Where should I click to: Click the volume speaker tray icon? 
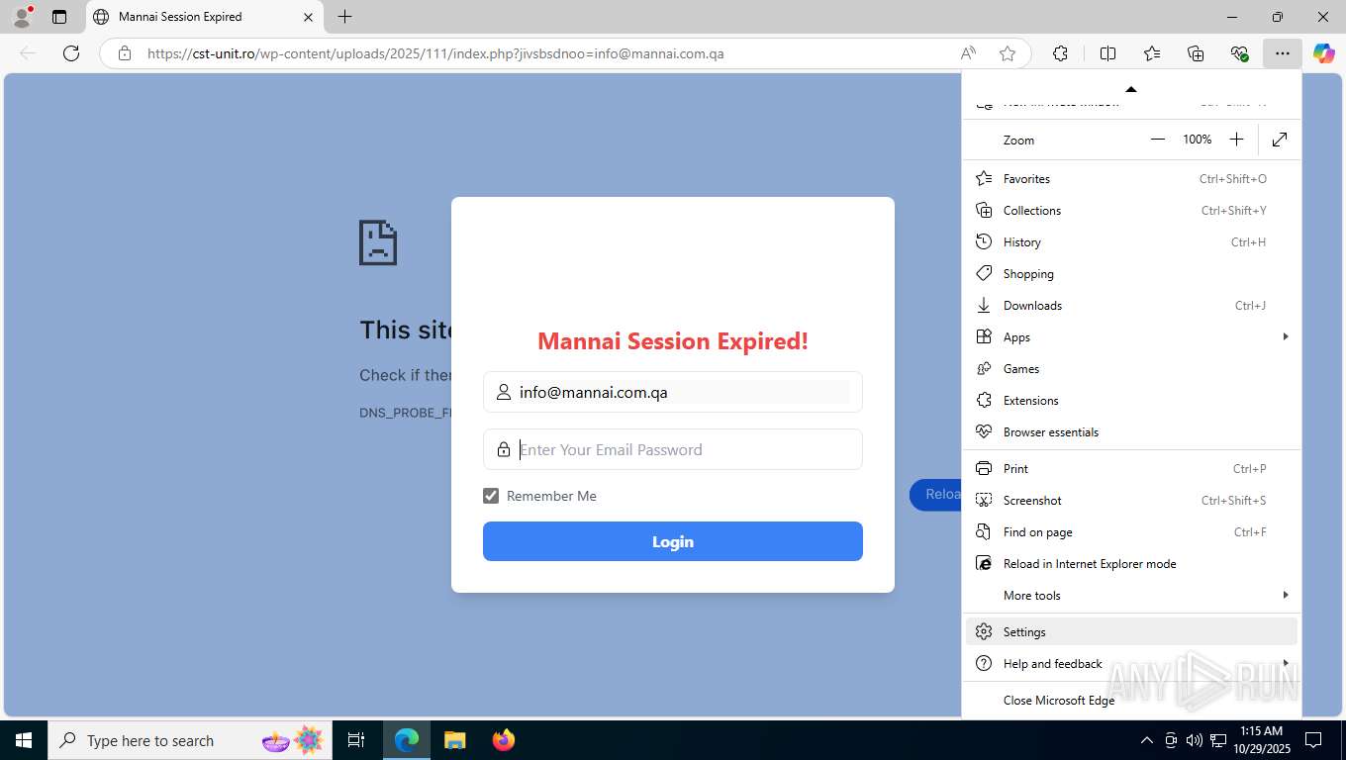1194,740
